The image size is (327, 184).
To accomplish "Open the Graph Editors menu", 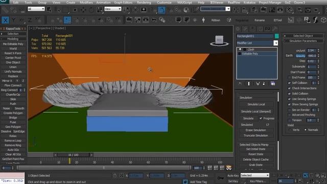I will [123, 3].
